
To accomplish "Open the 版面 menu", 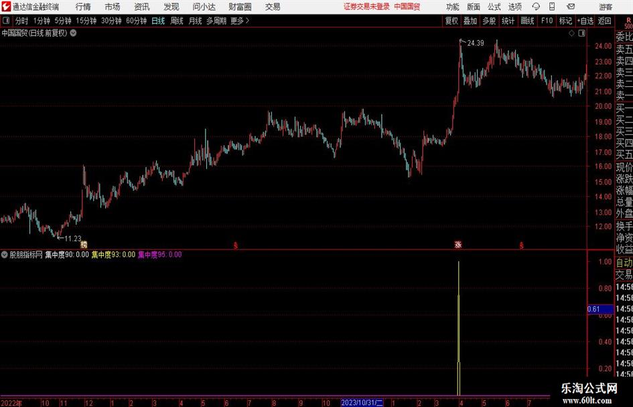I will tap(473, 7).
